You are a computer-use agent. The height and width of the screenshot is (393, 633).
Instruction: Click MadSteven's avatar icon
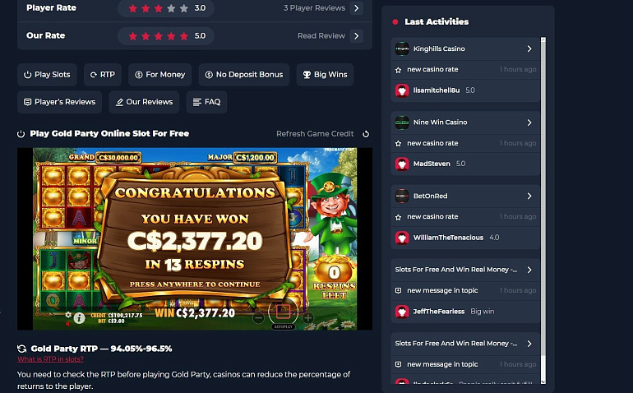pyautogui.click(x=402, y=164)
